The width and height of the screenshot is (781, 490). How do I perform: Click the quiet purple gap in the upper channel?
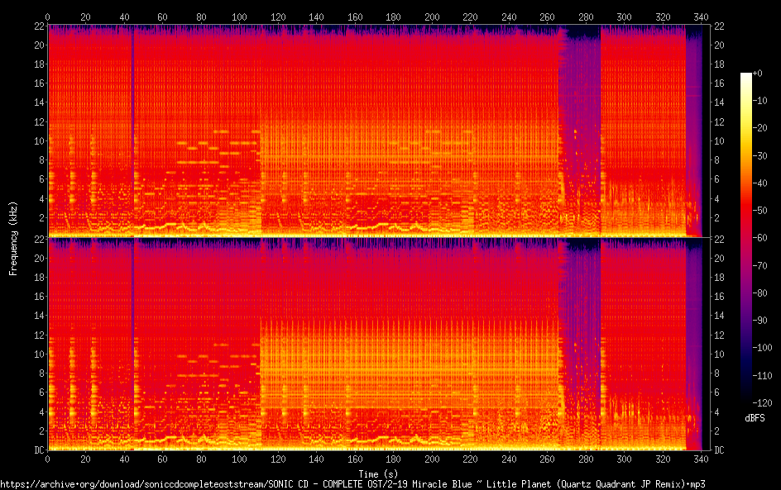579,99
